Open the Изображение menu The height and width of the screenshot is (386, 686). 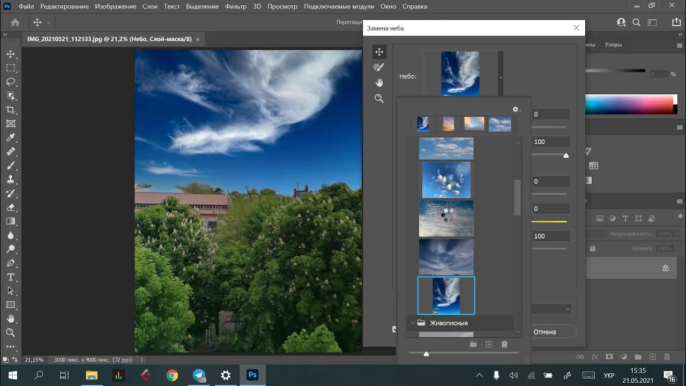[115, 6]
